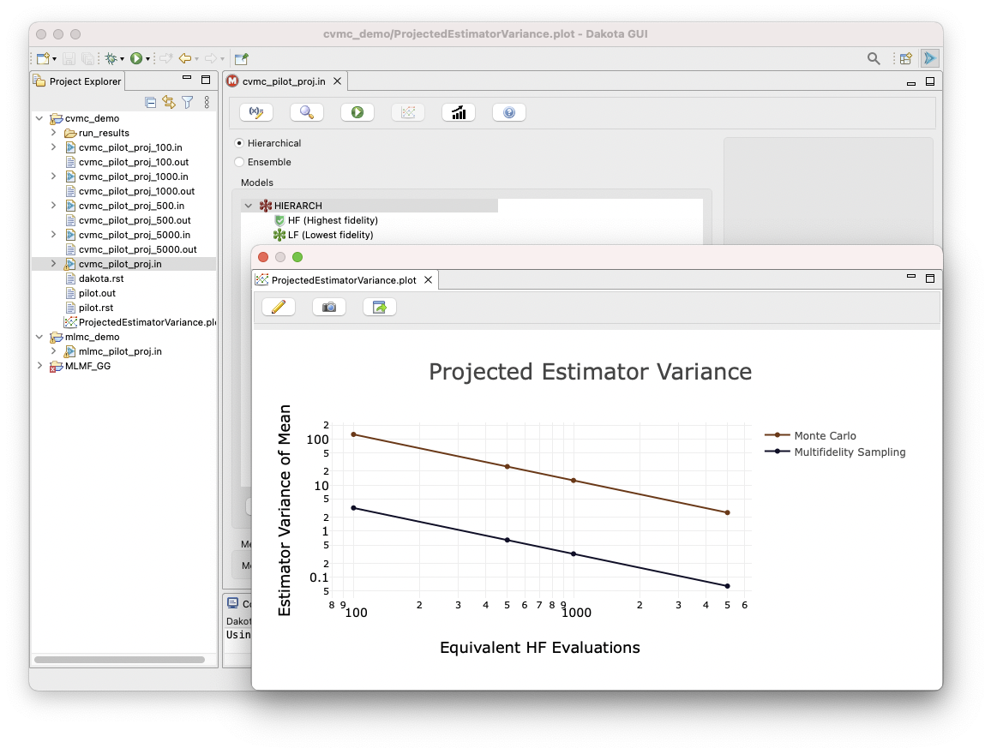The height and width of the screenshot is (754, 991).
Task: Take a plot snapshot with the camera icon
Action: click(328, 307)
